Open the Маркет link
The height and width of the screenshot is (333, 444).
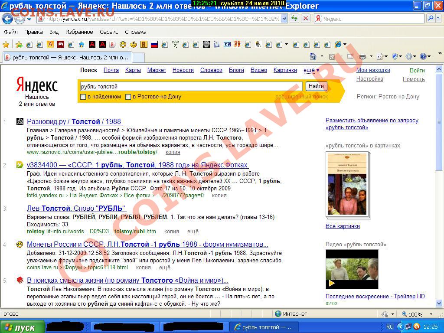tap(157, 70)
